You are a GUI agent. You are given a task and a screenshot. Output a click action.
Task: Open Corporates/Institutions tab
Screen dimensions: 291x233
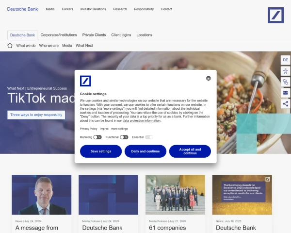pyautogui.click(x=59, y=35)
